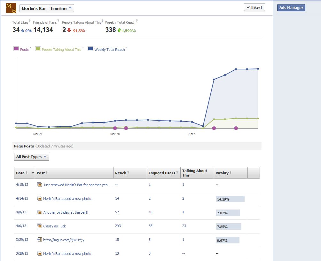Click the green up arrow by 1,590%

tap(119, 30)
